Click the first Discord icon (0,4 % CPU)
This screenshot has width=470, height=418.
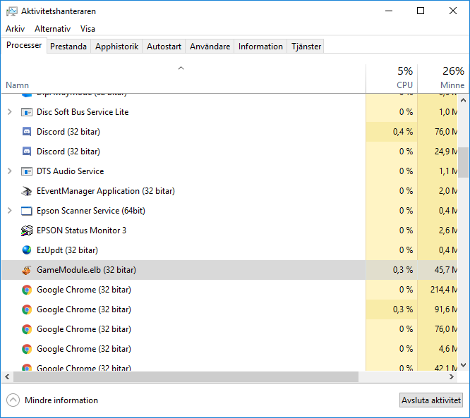pyautogui.click(x=27, y=132)
